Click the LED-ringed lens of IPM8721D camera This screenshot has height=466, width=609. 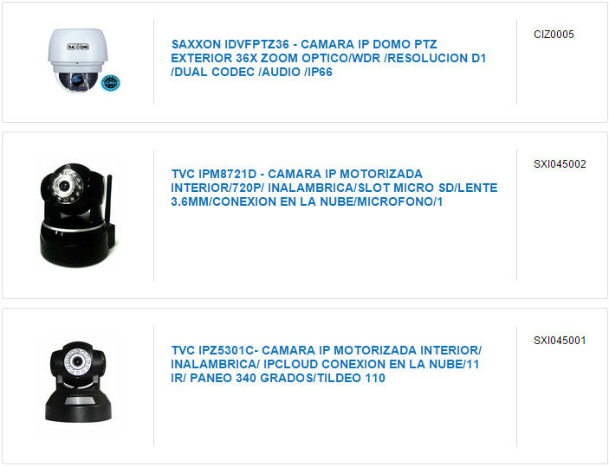point(66,186)
